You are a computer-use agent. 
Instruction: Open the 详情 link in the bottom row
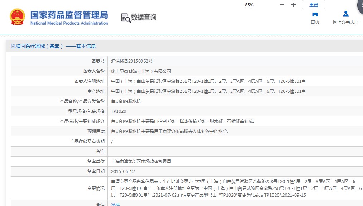coord(115,205)
